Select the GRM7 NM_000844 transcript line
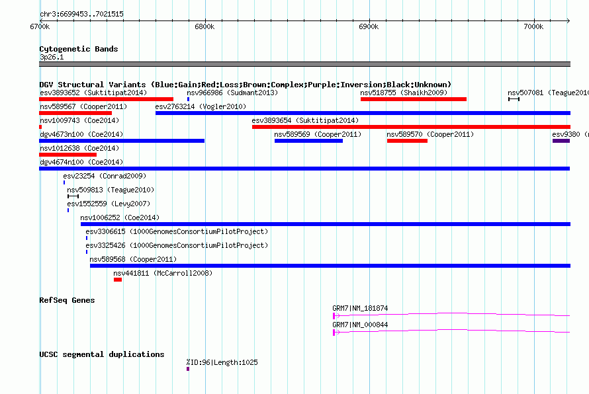The image size is (589, 394). (451, 331)
